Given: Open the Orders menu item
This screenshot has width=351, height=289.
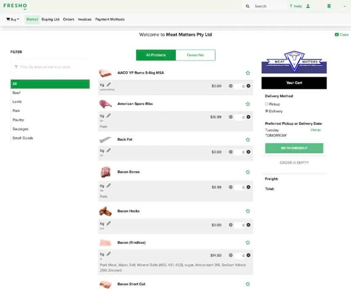Looking at the screenshot, I should pos(68,19).
